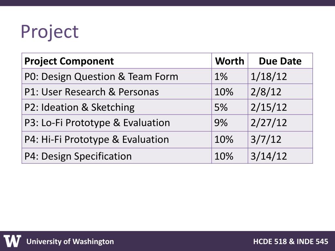
Task: Click "P3: Lo-Fi Prototype & Evaluation" cell
Action: tap(97, 123)
